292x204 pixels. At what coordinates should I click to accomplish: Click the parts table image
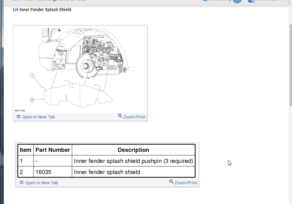[106, 161]
